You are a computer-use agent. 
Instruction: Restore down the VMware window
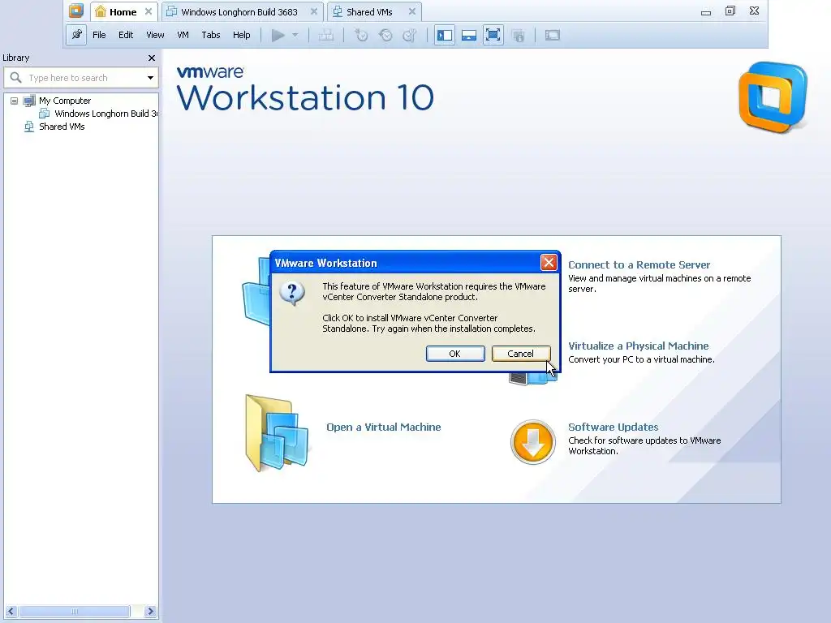(730, 11)
